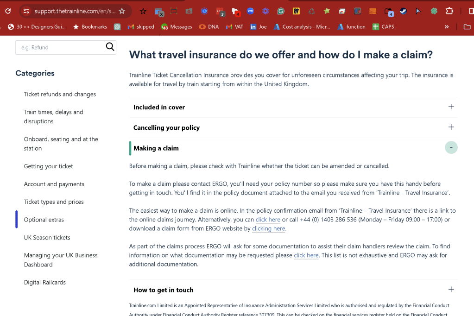Select UK Season tickets category
474x316 pixels.
[x=47, y=238]
